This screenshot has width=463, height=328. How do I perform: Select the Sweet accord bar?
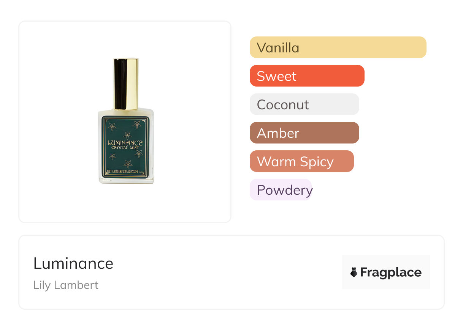[x=307, y=76]
